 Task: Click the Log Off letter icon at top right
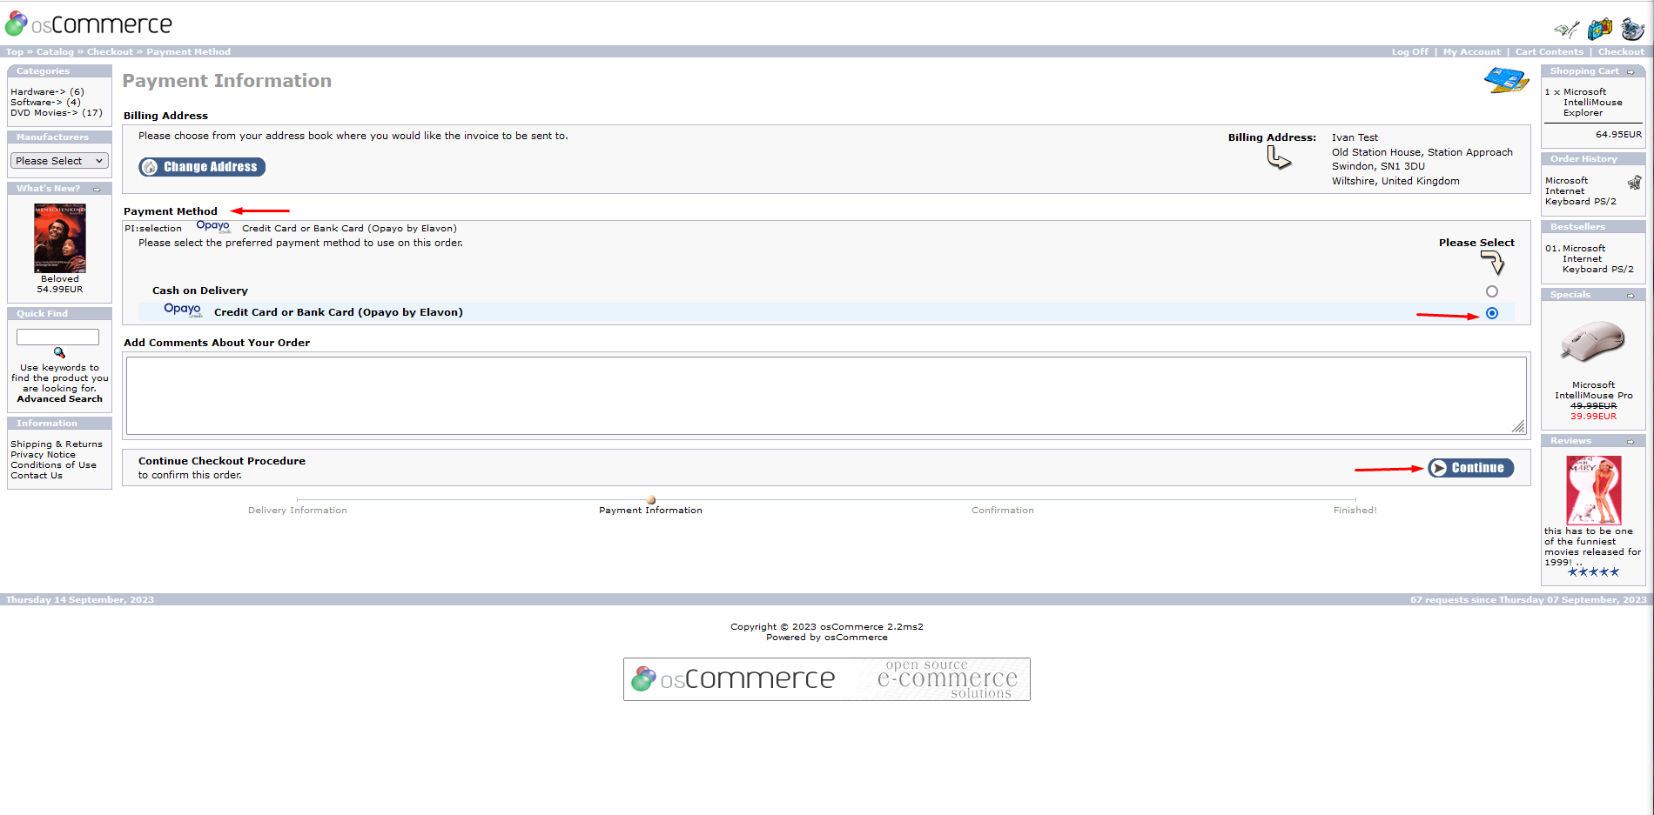1565,29
